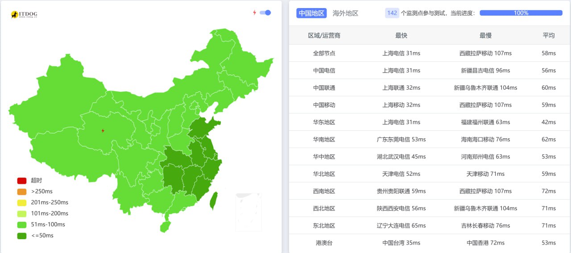The width and height of the screenshot is (571, 253).
Task: Toggle the orange >250ms legend item
Action: tap(22, 192)
